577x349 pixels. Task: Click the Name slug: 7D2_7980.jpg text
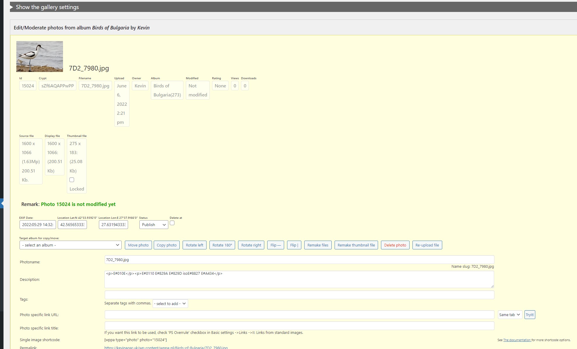tap(473, 267)
